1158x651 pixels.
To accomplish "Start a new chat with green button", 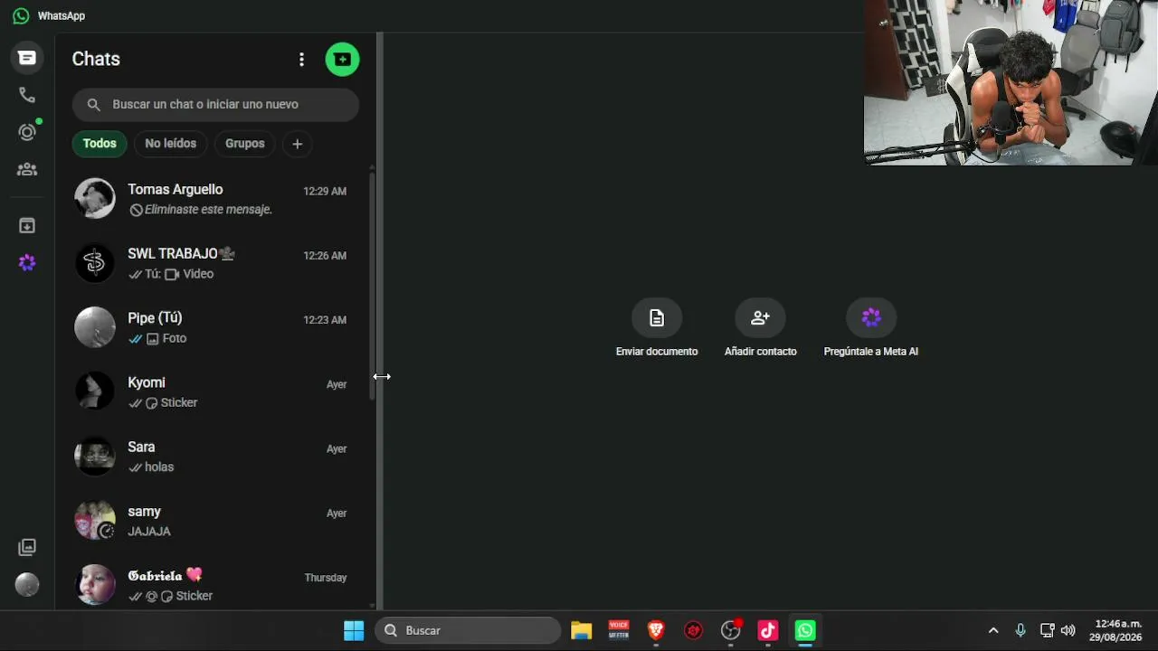I will pos(342,60).
